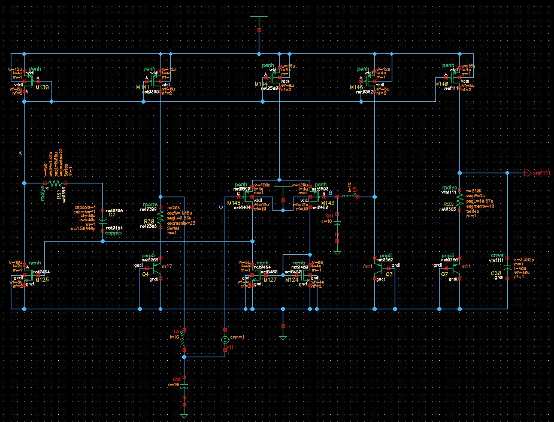Select the M145 differential pair transistor

(x=246, y=197)
